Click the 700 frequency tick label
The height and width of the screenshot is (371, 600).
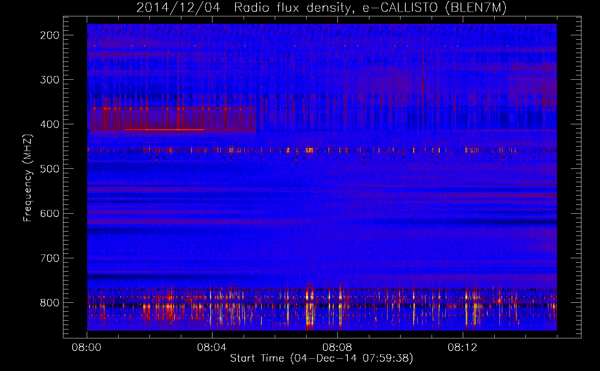coord(49,258)
